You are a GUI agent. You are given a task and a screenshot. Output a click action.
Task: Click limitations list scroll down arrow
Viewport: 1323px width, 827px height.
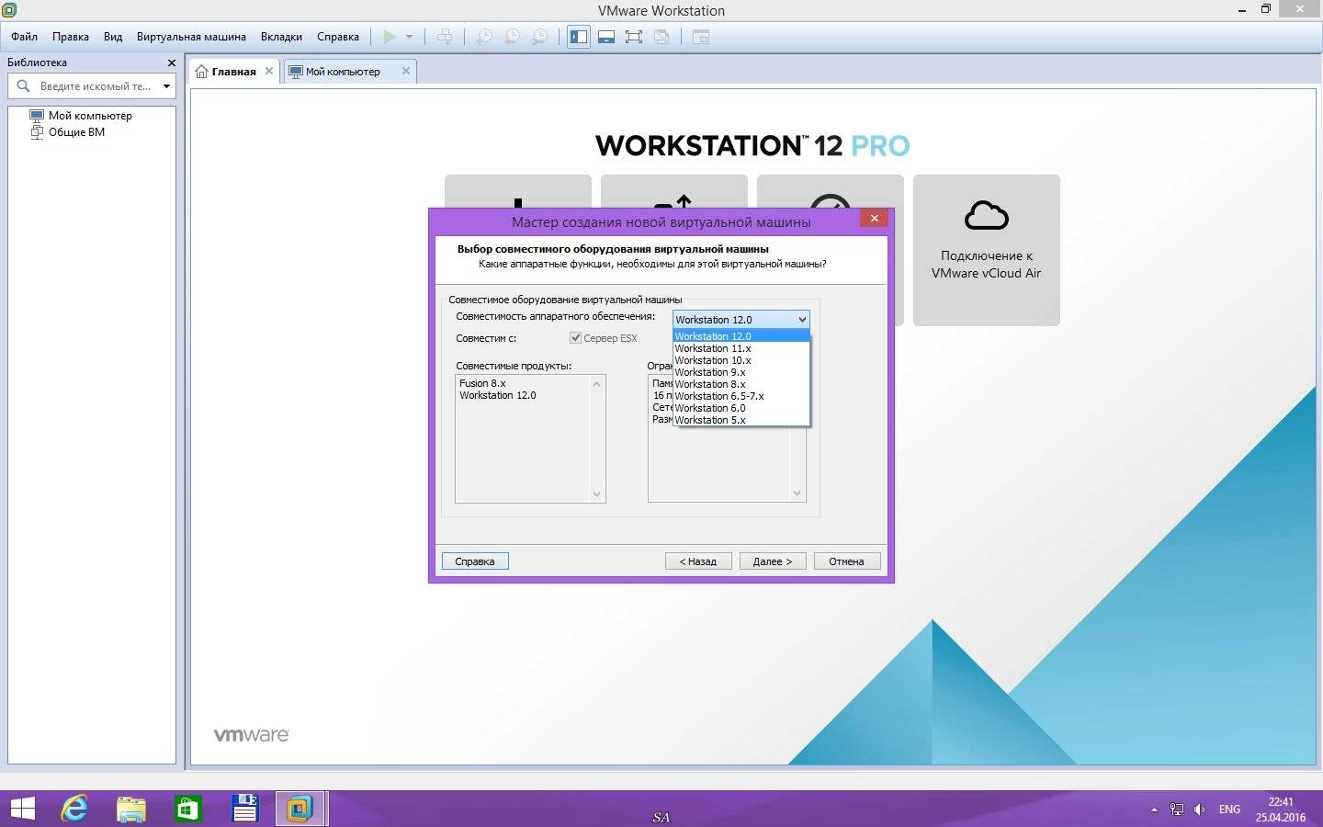[797, 494]
